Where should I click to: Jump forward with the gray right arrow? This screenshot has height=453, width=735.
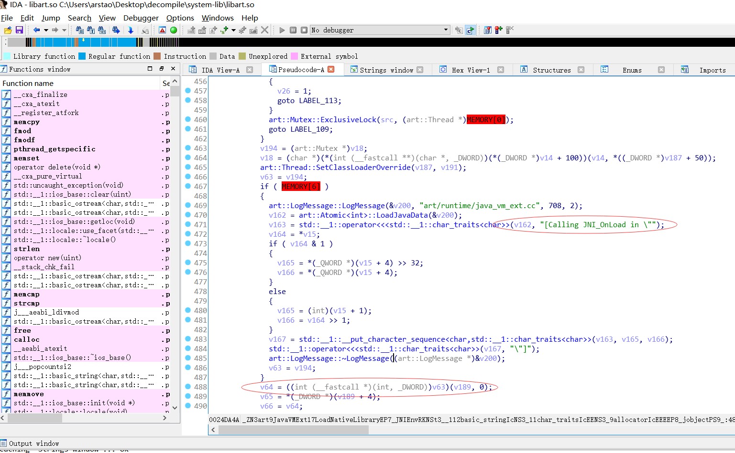click(55, 30)
